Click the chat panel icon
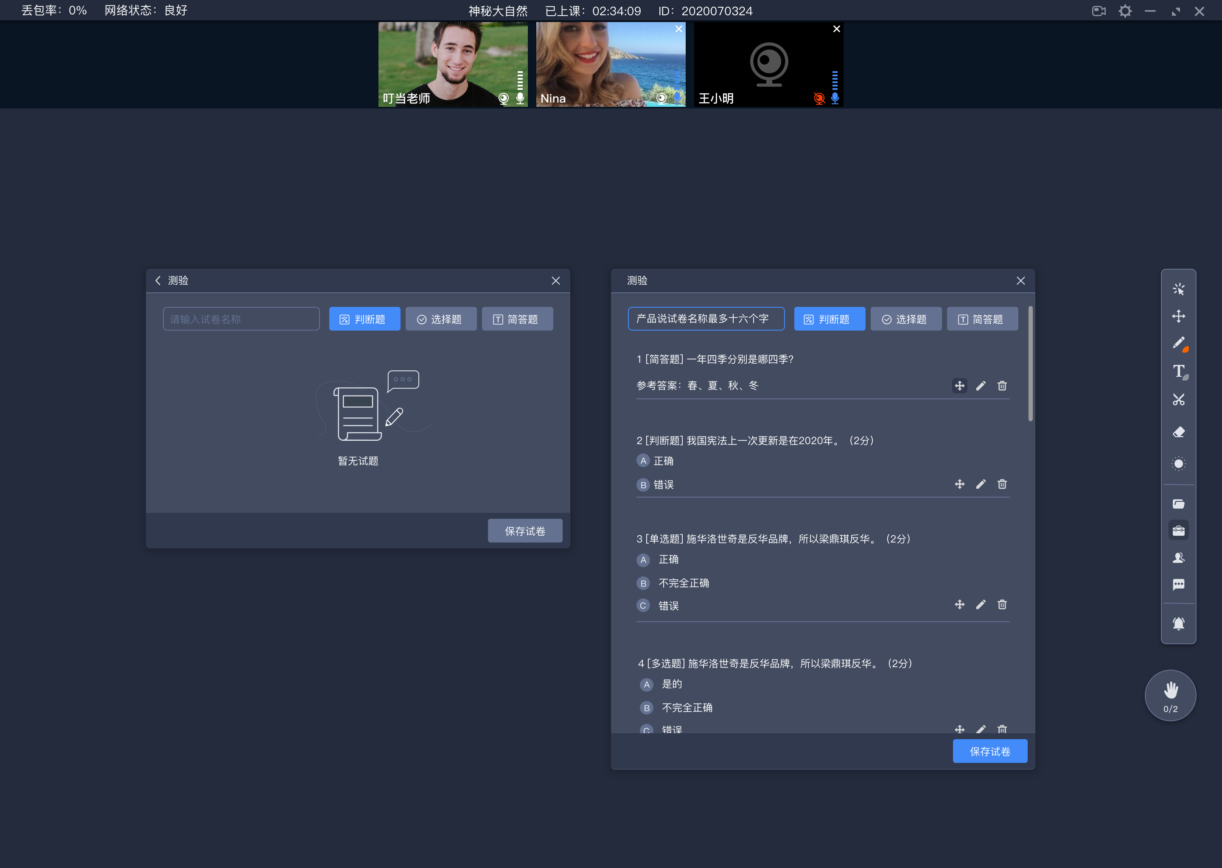The height and width of the screenshot is (868, 1222). click(1179, 586)
